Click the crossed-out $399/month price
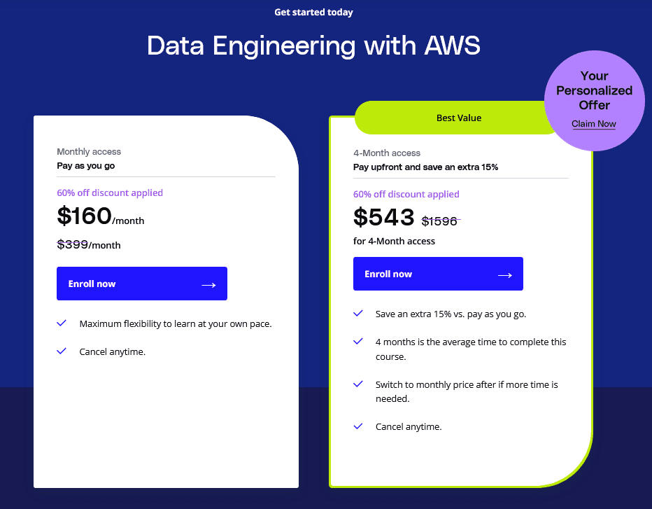The width and height of the screenshot is (652, 509). tap(89, 245)
